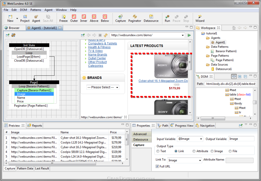This screenshot has width=261, height=181.
Task: Click green go arrow next to URL
Action: [x=189, y=35]
